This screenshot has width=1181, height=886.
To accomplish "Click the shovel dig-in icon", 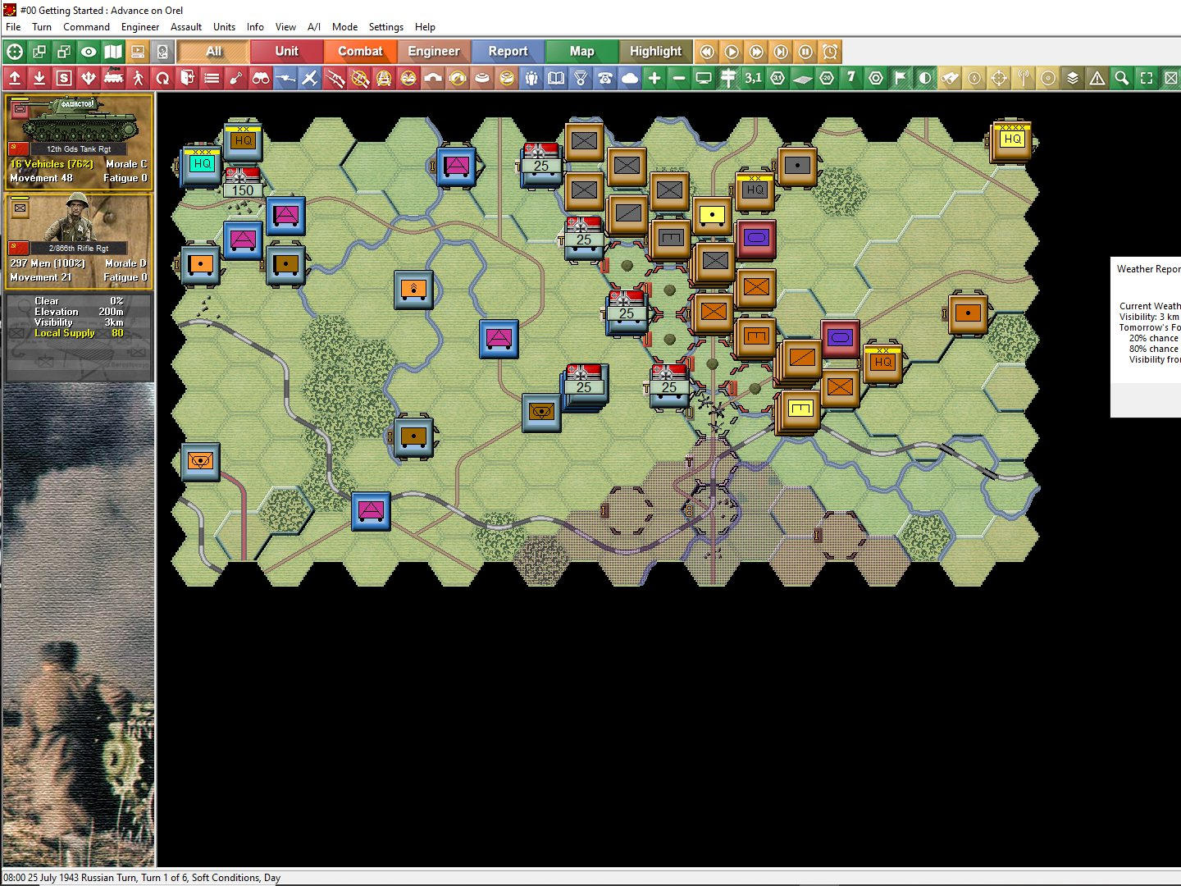I will [x=236, y=79].
